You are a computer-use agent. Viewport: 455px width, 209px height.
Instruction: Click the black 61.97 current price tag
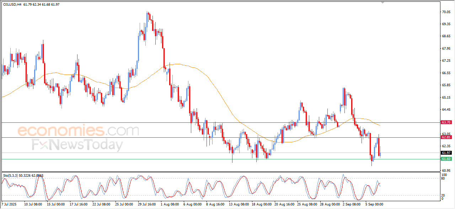pos(446,153)
